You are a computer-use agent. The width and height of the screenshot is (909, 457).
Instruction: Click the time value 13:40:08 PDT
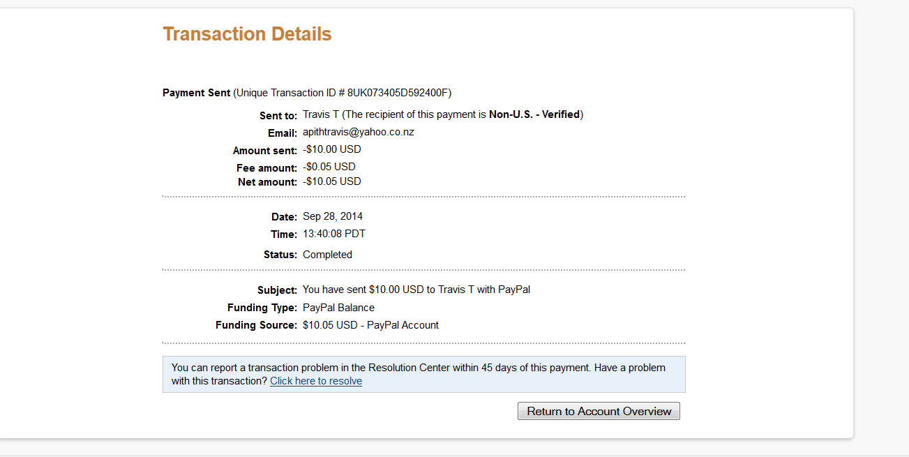[333, 234]
